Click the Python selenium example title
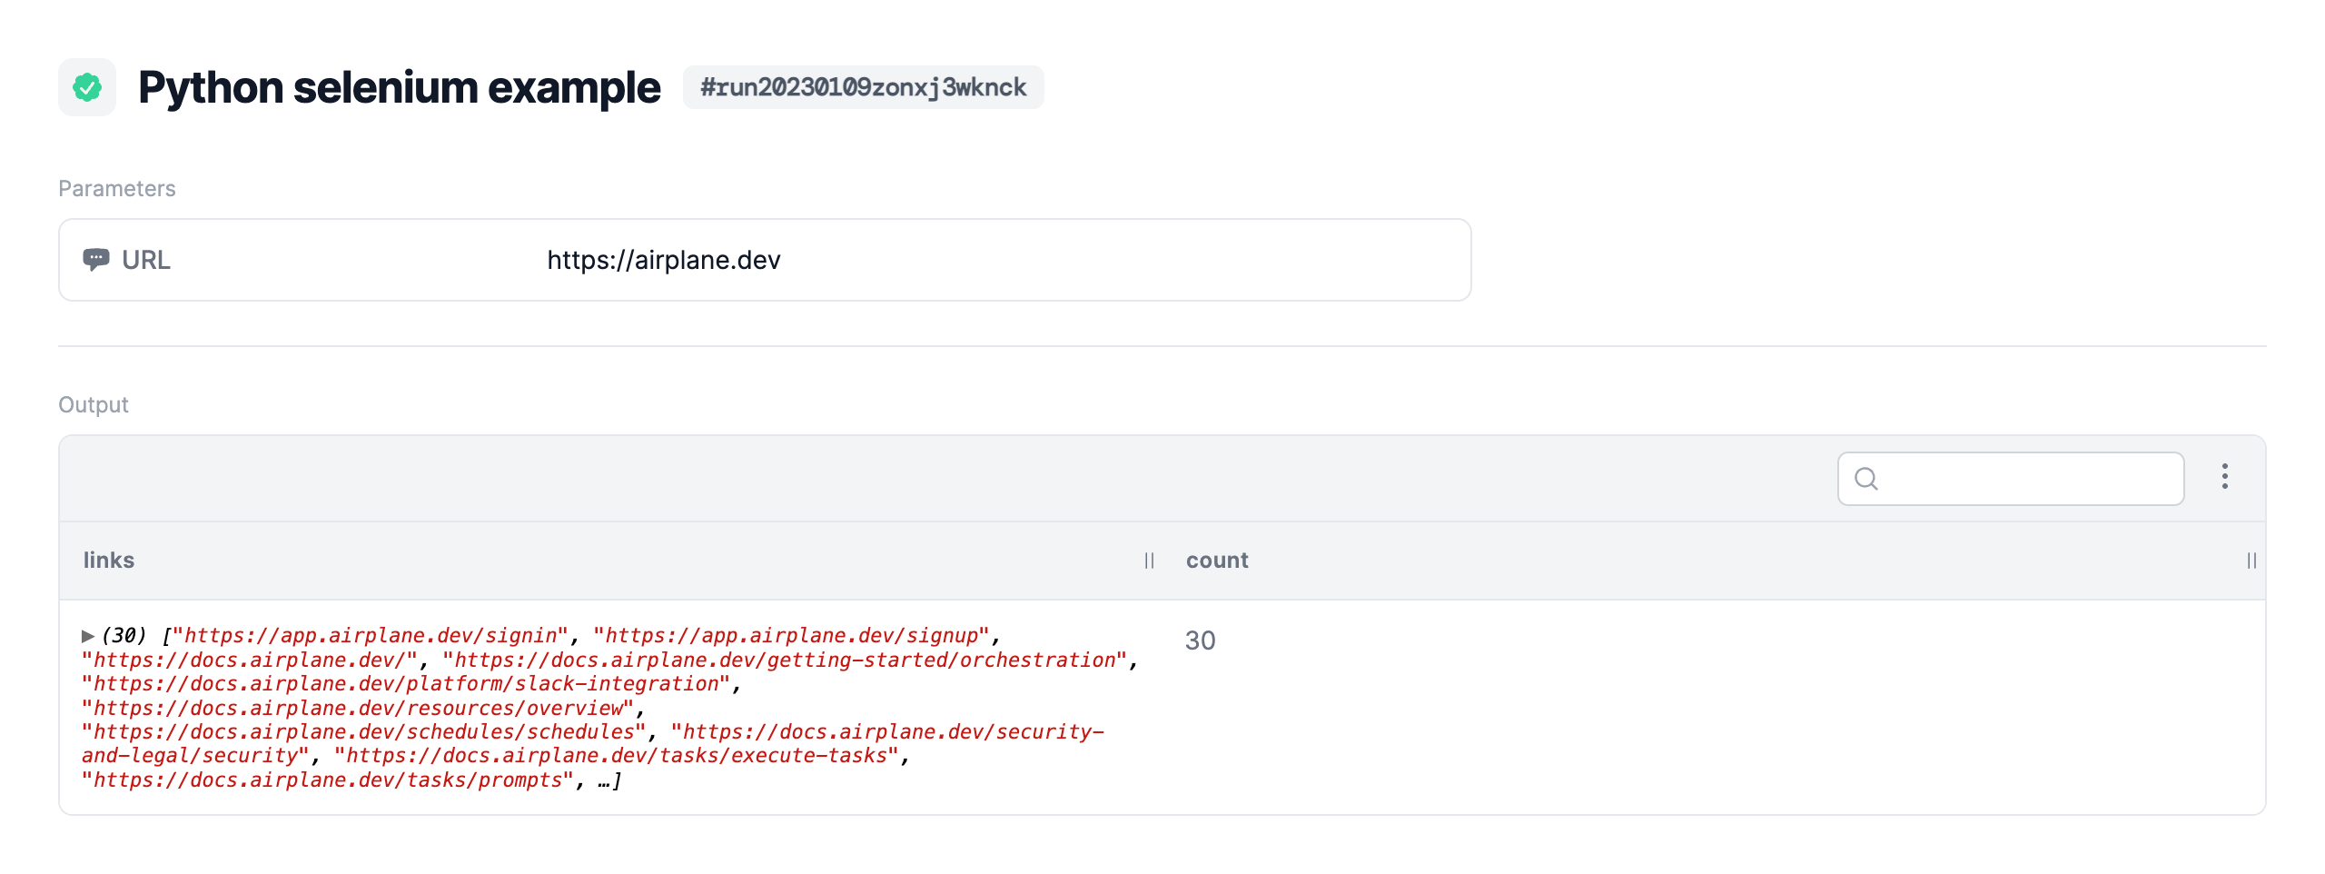 coord(399,87)
